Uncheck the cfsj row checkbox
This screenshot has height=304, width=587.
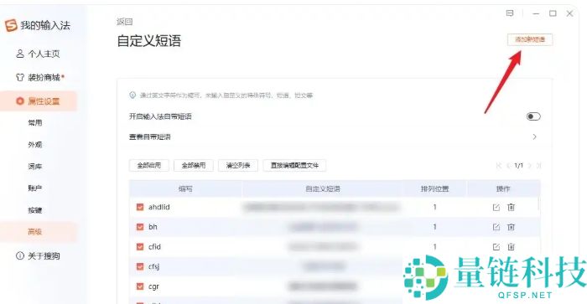pos(140,266)
